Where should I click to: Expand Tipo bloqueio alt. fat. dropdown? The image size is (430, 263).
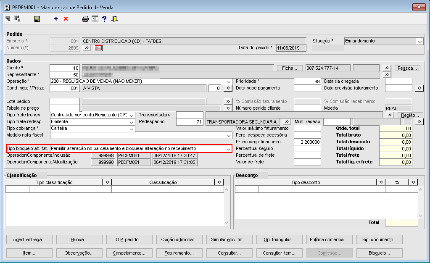coord(229,149)
